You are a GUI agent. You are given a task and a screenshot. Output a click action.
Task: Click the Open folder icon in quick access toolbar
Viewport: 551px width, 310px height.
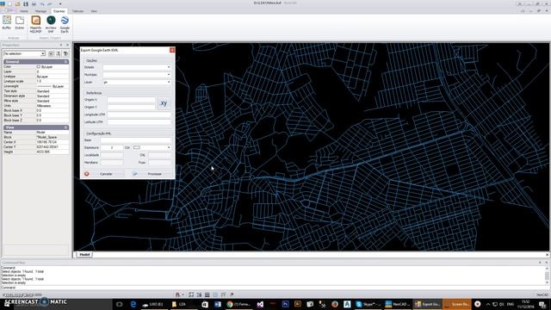[x=17, y=3]
